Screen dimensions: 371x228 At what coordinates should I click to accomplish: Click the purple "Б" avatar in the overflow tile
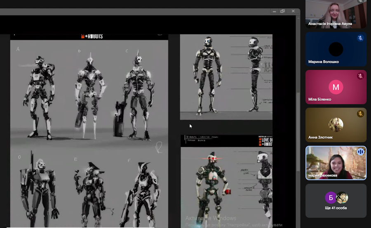point(331,198)
